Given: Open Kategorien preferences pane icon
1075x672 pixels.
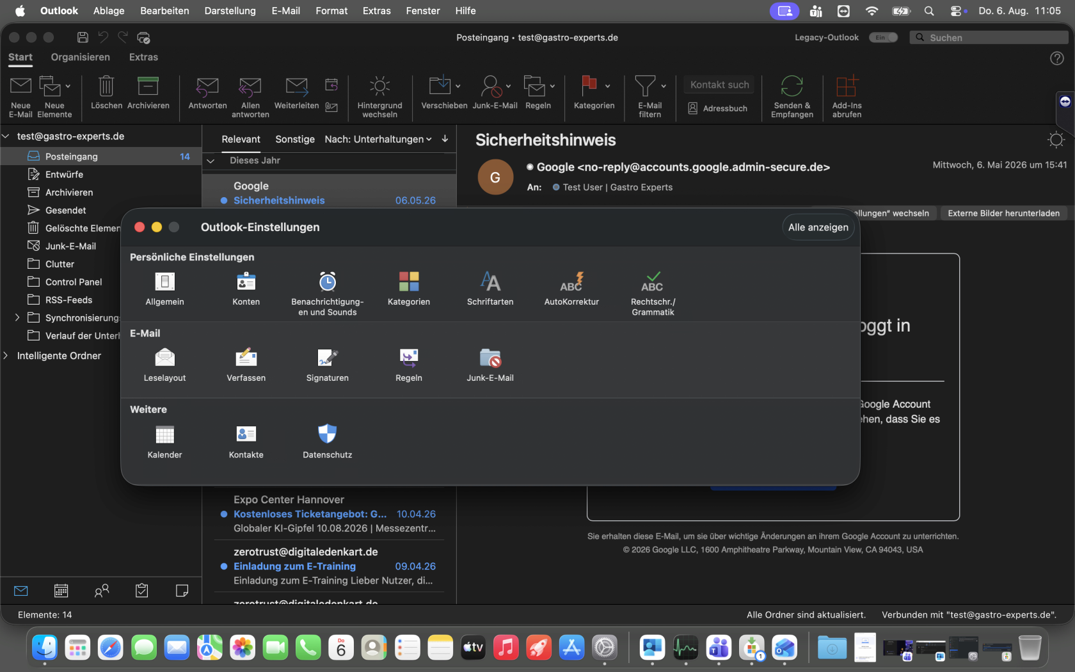Looking at the screenshot, I should 409,289.
